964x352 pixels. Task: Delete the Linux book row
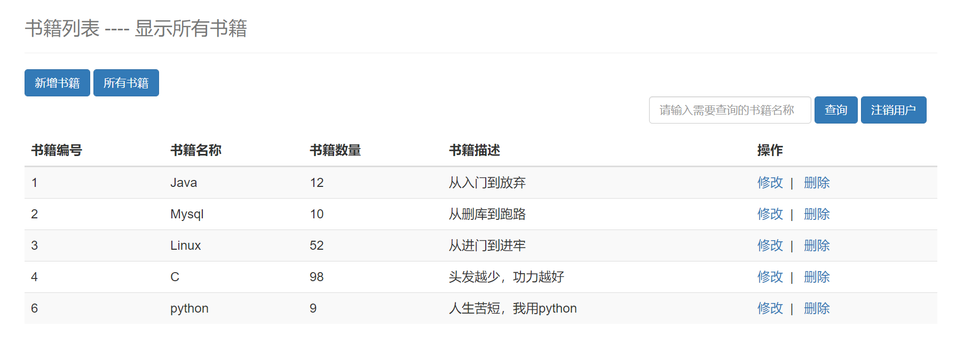point(817,245)
